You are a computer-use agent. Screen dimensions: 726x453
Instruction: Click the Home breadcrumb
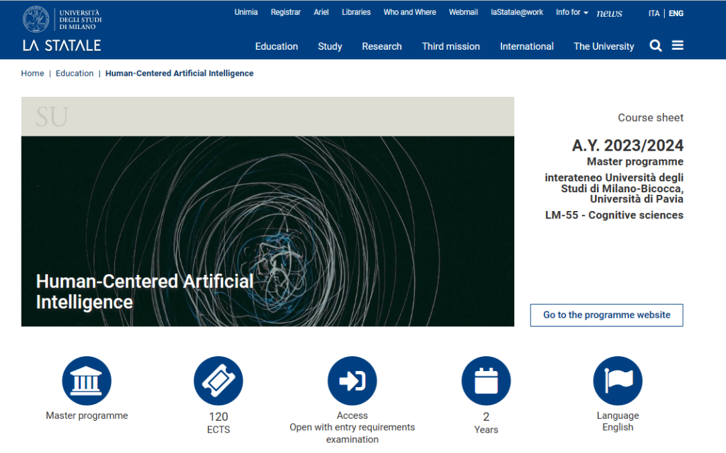(x=32, y=73)
